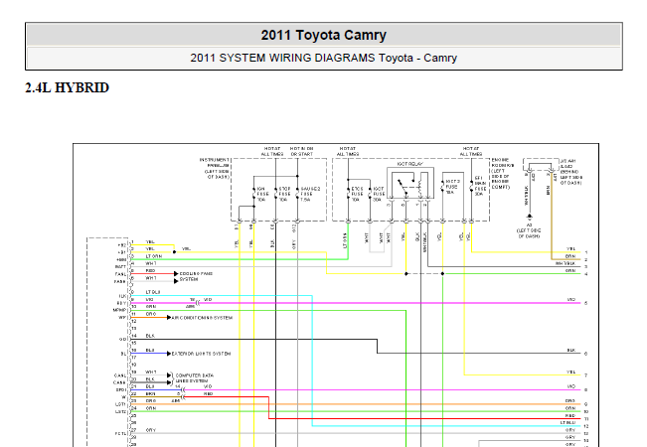647x447 pixels.
Task: Click the 'IGCT RELAY' label
Action: (x=409, y=164)
